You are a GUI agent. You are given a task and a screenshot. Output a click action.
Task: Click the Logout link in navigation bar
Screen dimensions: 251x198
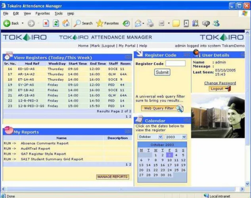tap(109, 46)
